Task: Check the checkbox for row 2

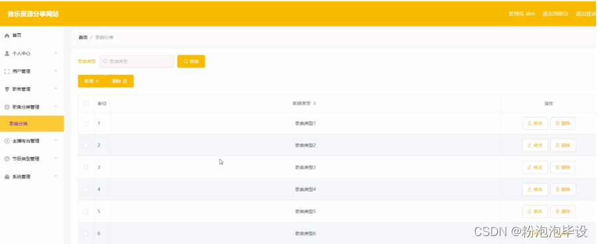Action: tap(86, 145)
